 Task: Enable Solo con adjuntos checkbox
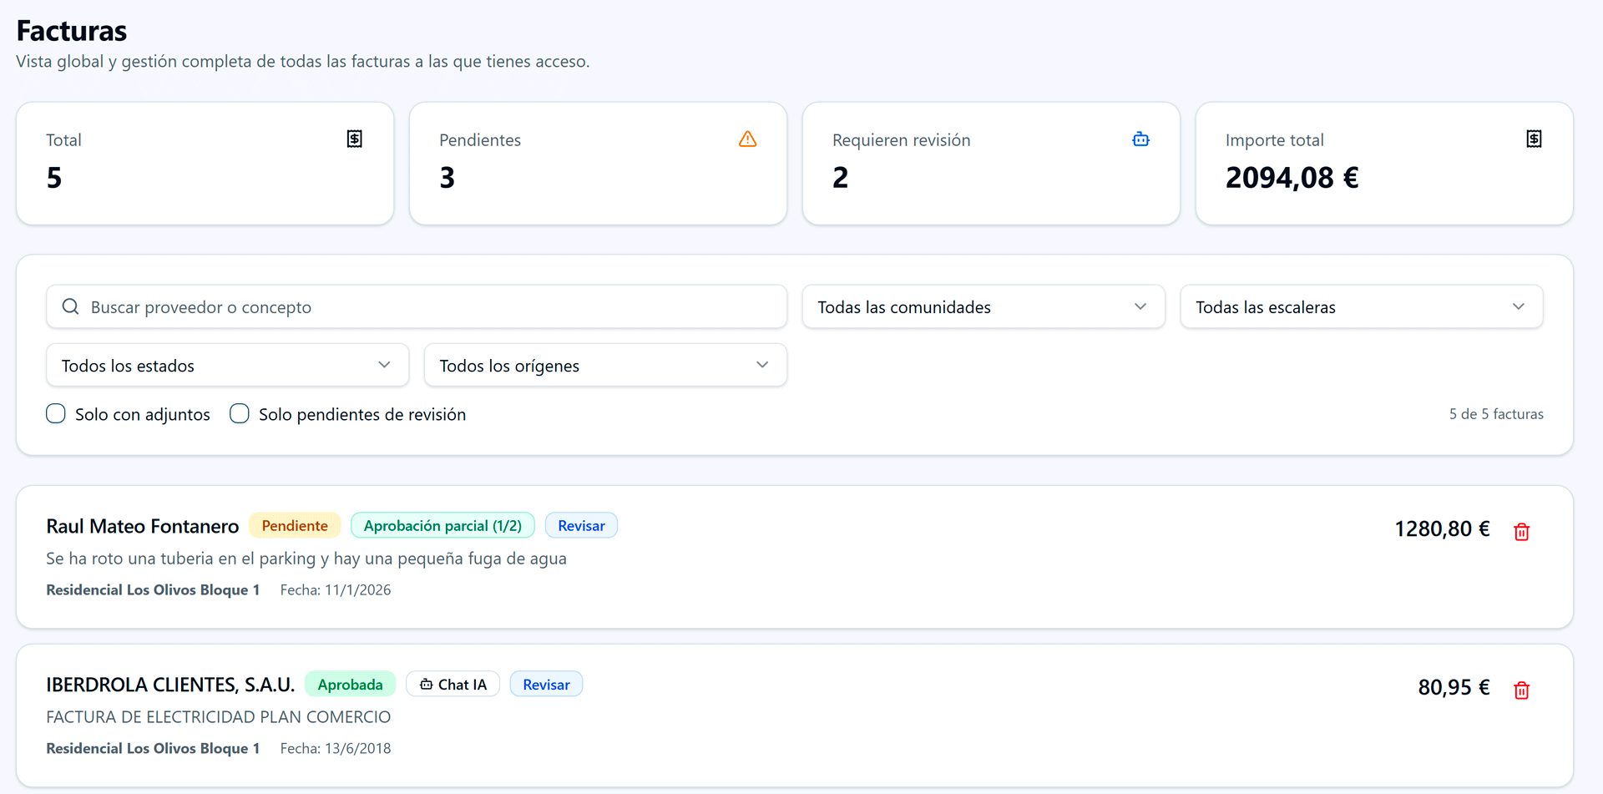[x=56, y=413]
